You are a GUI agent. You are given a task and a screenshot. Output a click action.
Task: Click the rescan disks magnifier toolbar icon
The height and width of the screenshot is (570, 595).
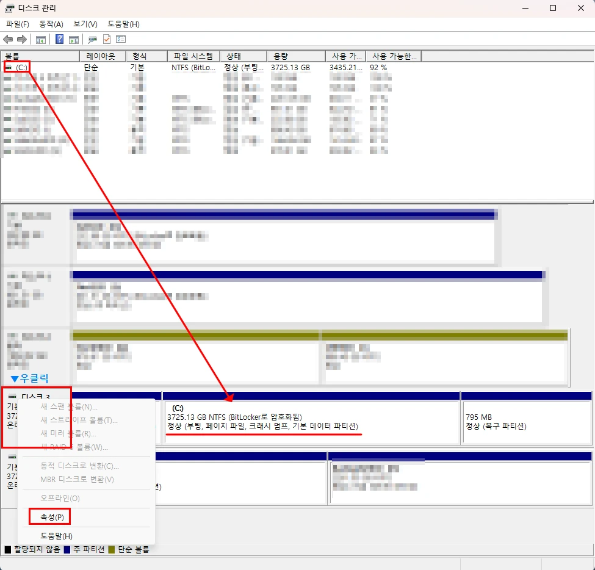92,39
